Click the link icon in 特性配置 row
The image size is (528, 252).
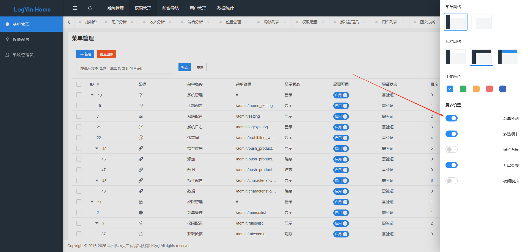141,180
